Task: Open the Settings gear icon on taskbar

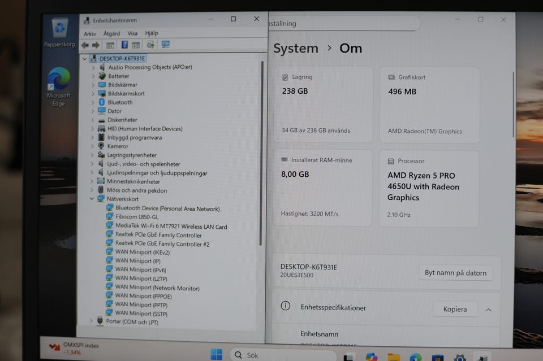Action: [459, 357]
